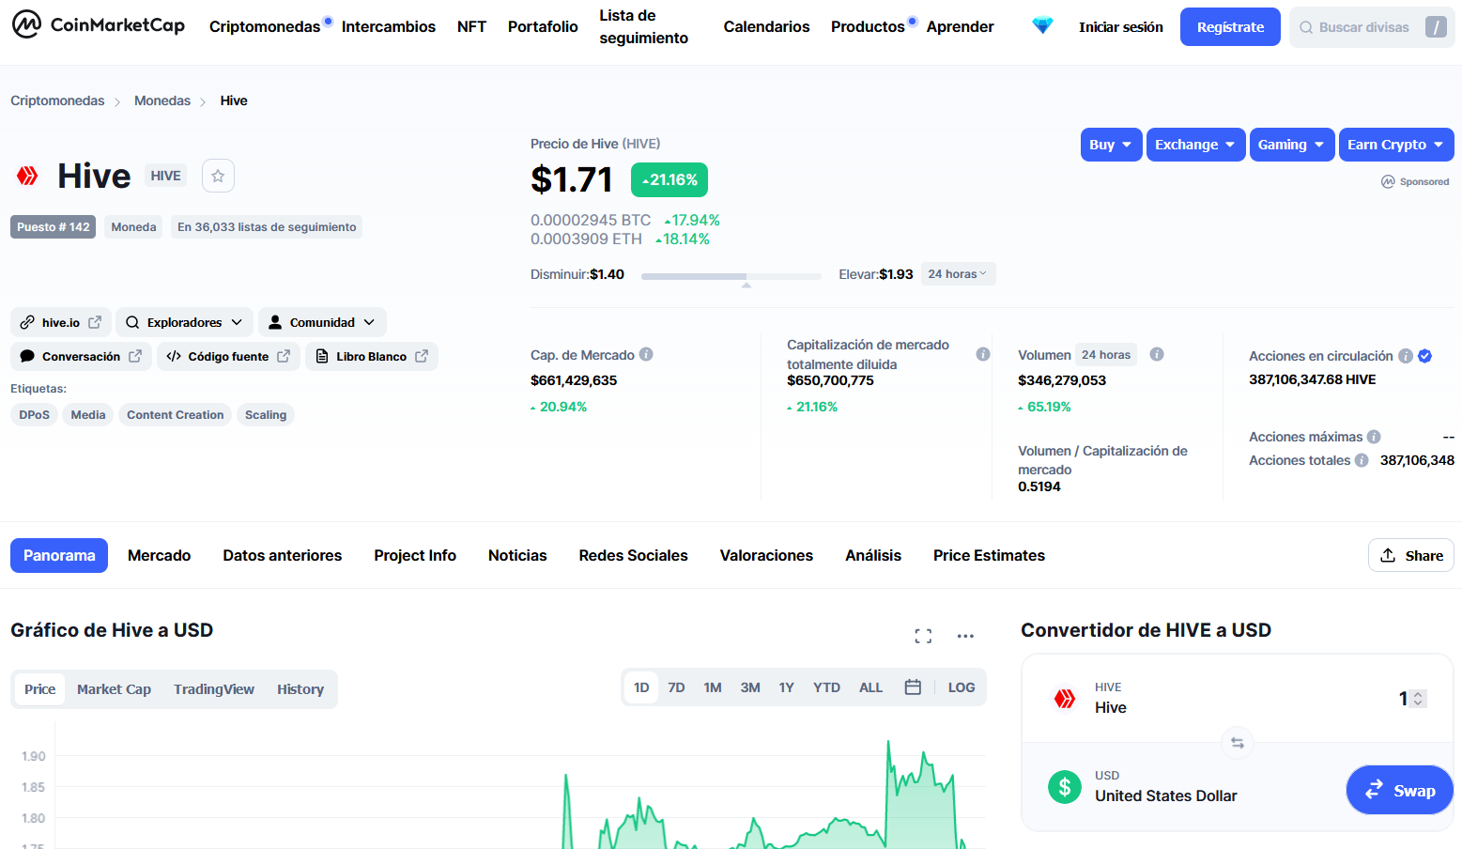Select 1D chart range
This screenshot has width=1462, height=849.
click(x=641, y=687)
